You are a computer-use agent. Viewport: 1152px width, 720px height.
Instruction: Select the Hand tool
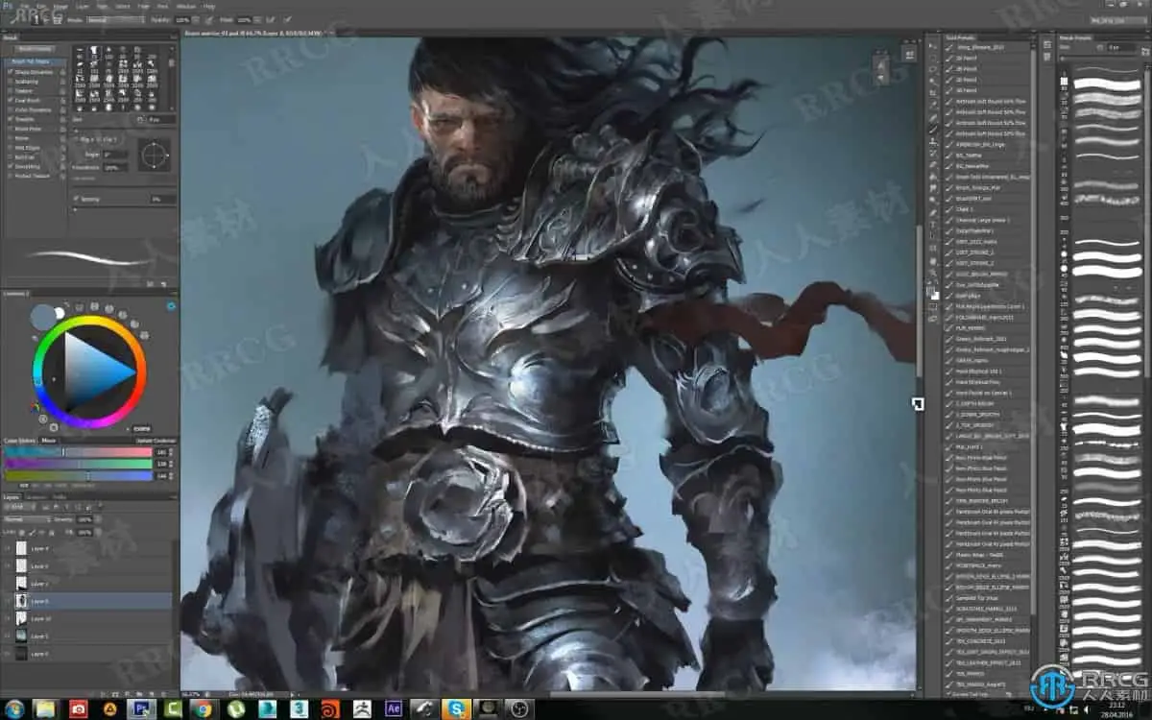pyautogui.click(x=932, y=261)
